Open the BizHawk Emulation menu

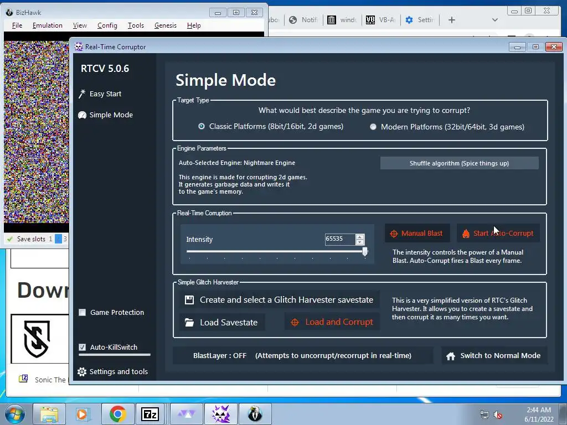coord(48,25)
